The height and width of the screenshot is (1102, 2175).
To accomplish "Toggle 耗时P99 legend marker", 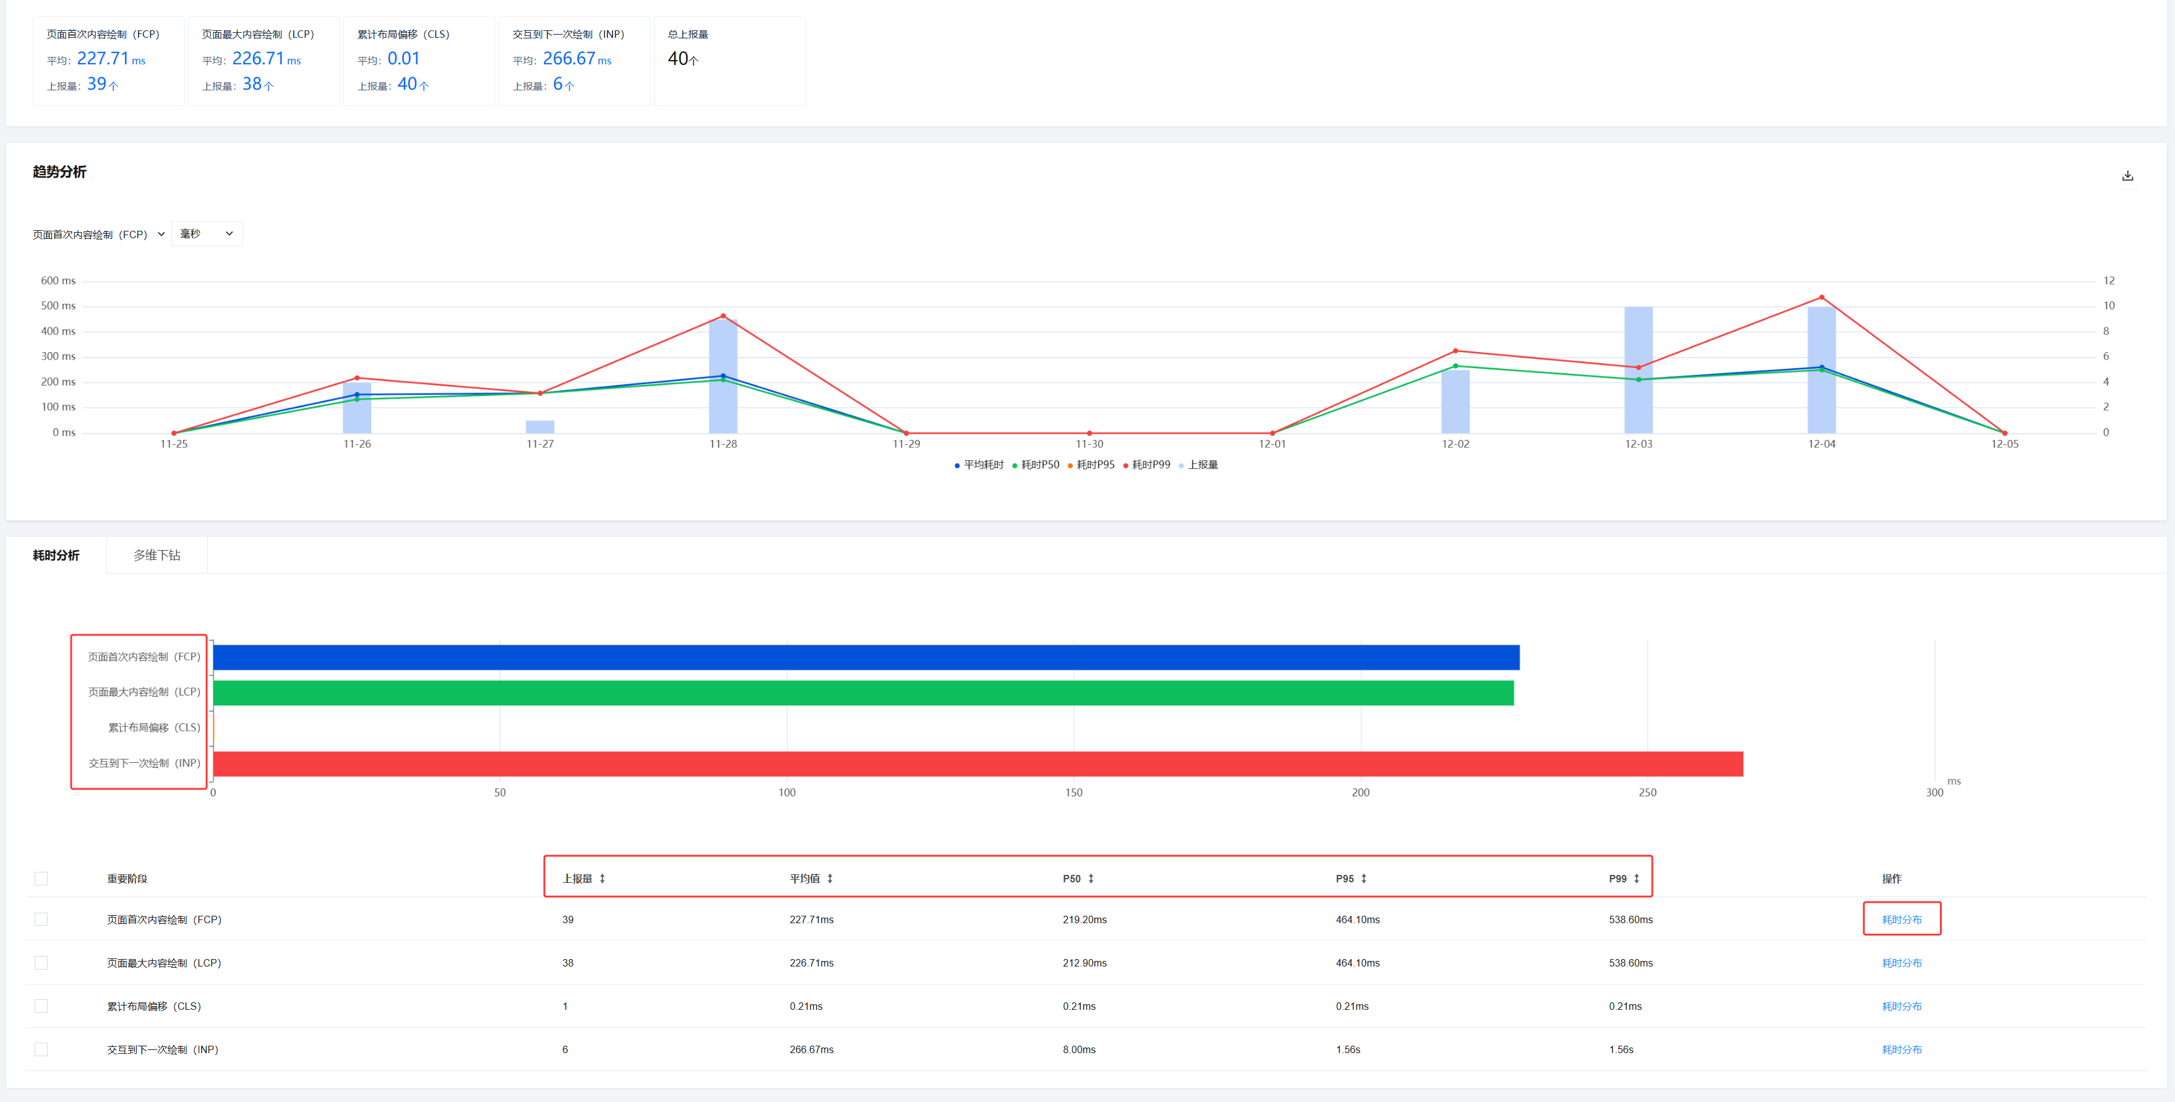I will [x=1125, y=465].
